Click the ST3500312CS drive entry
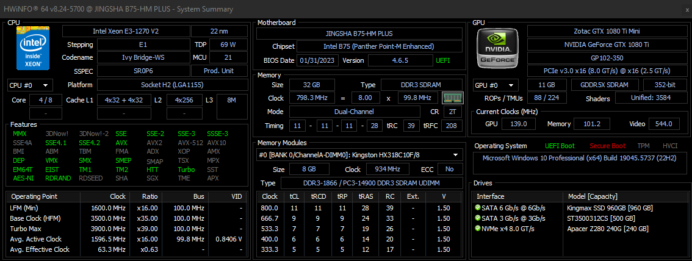Image resolution: width=692 pixels, height=261 pixels. (600, 218)
